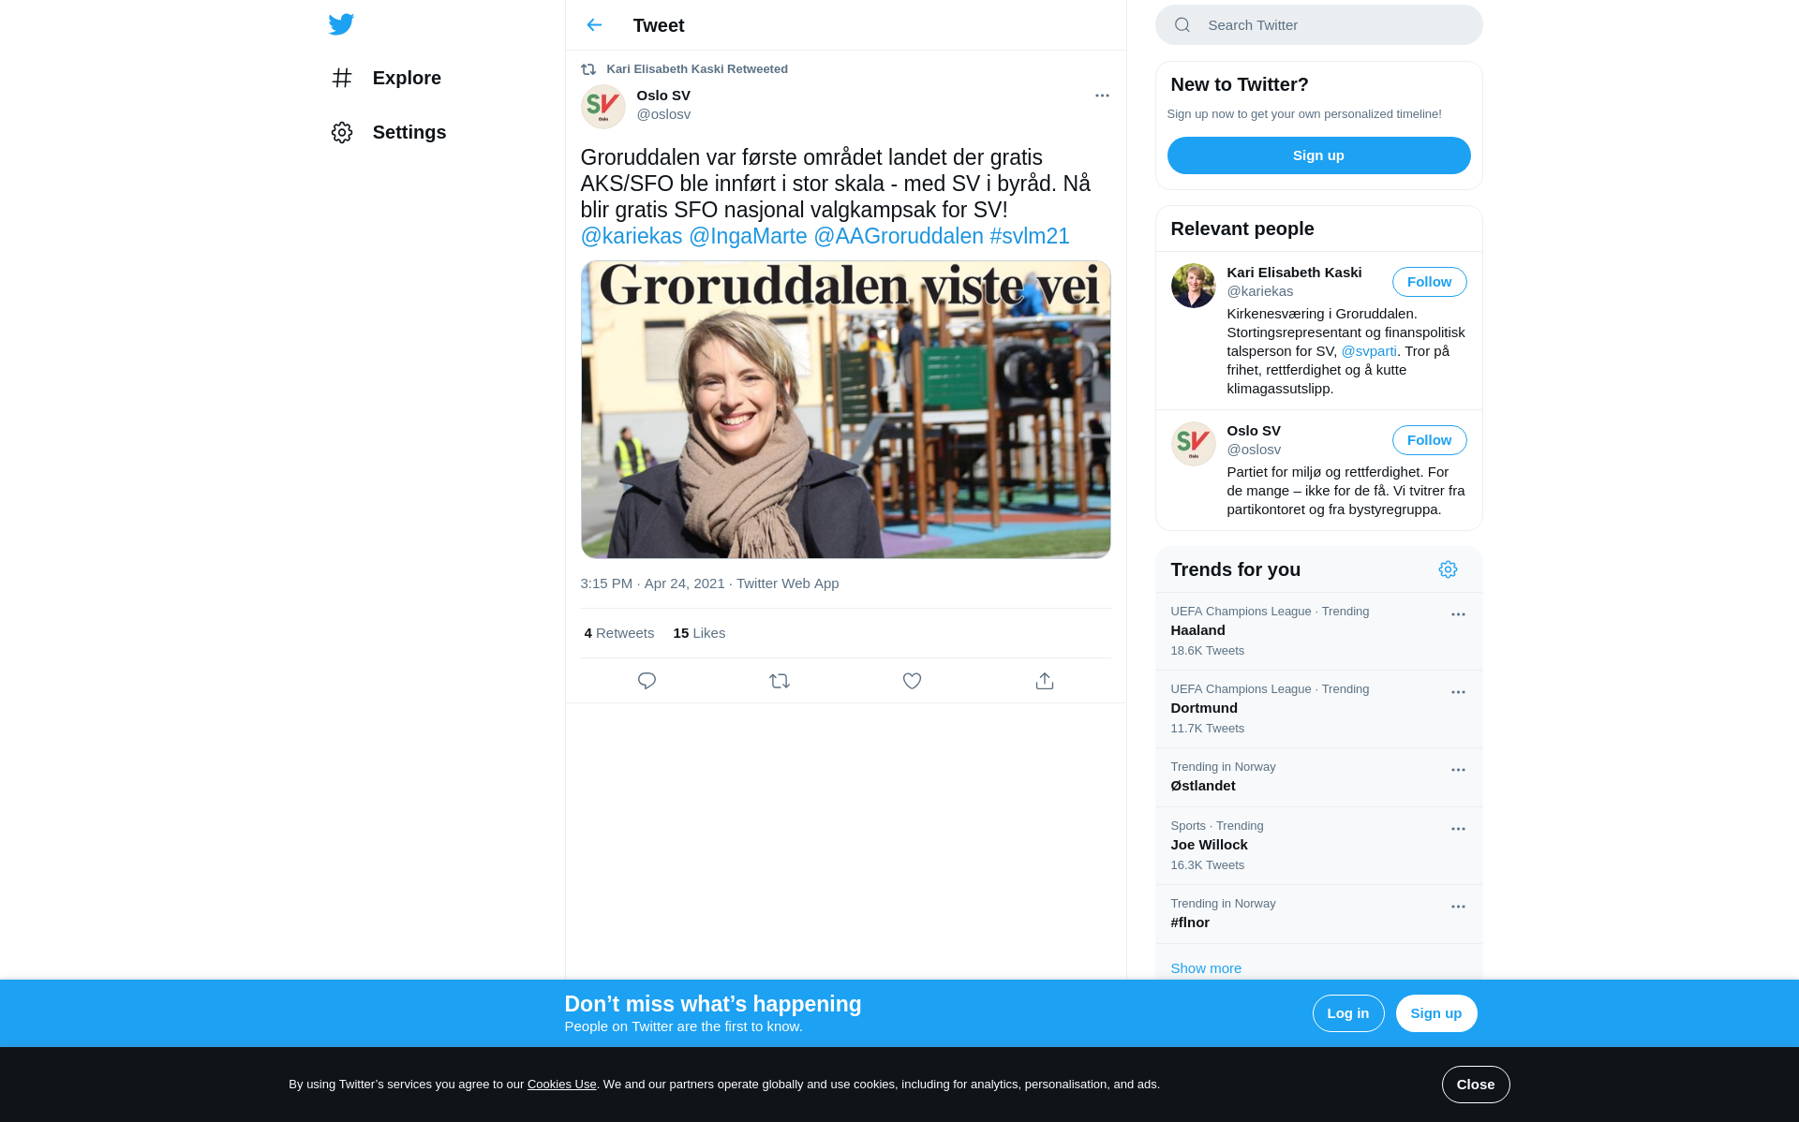The image size is (1799, 1122).
Task: Open the tweet's more options menu
Action: click(x=1102, y=96)
